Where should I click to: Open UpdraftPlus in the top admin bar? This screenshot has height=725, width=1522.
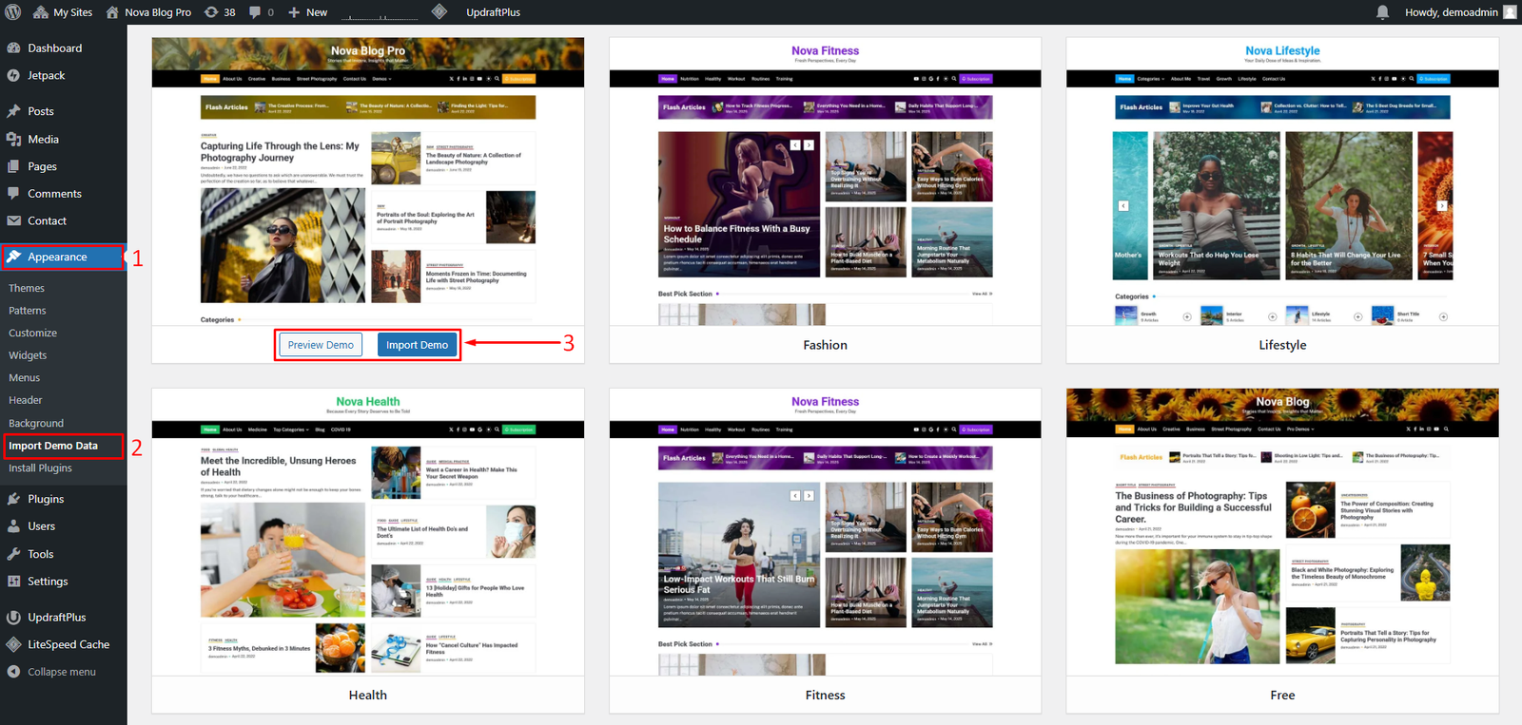pyautogui.click(x=493, y=12)
